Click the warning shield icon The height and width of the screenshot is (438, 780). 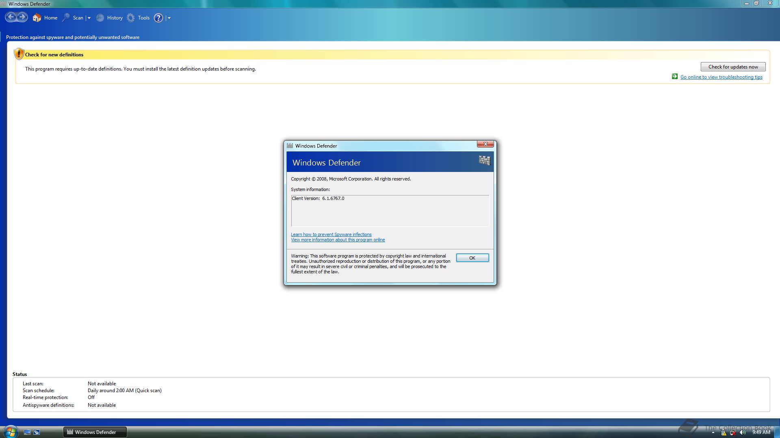click(x=19, y=54)
